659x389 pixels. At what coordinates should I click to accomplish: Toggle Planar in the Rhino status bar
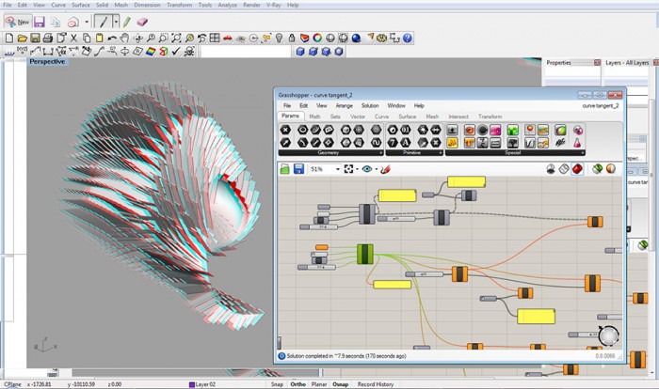pyautogui.click(x=319, y=384)
